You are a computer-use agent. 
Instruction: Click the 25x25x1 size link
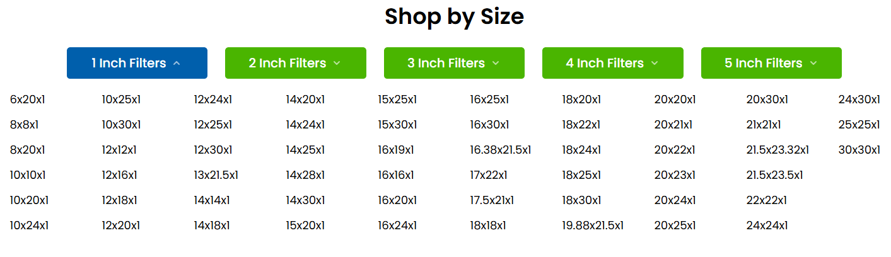click(859, 125)
